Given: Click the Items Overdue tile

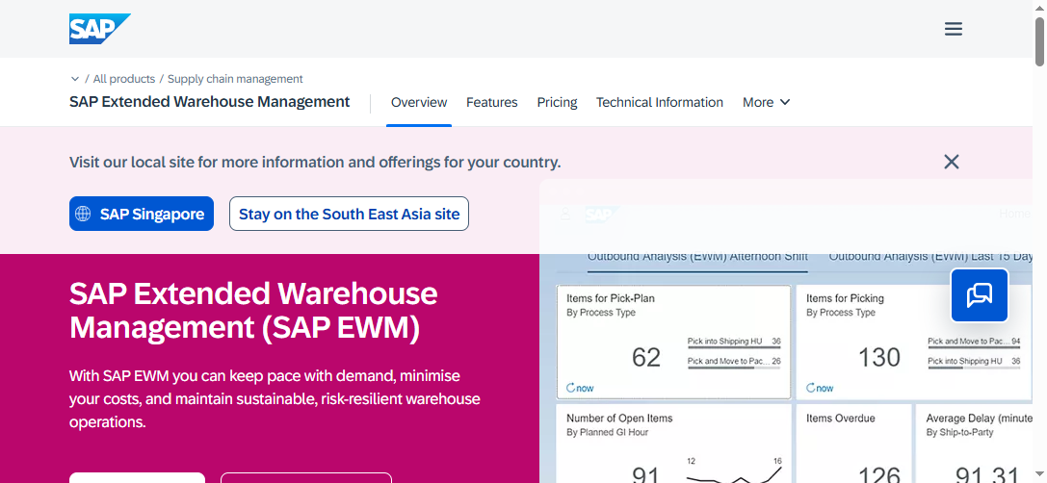Looking at the screenshot, I should 852,443.
